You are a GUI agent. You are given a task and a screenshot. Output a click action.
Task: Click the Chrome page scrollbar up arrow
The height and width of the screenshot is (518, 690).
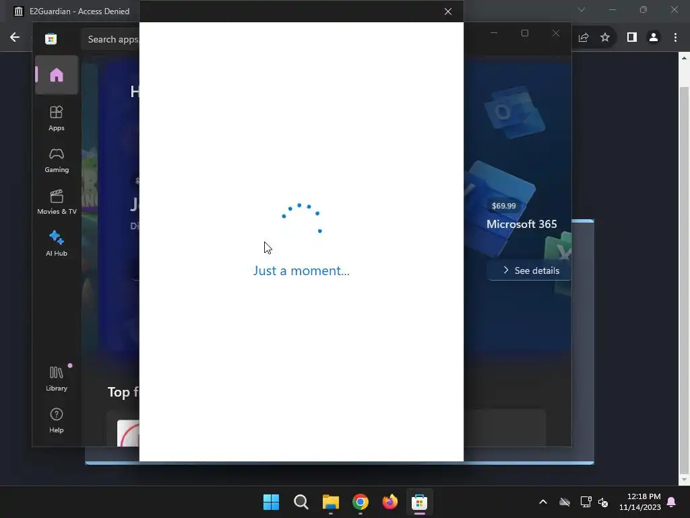click(684, 58)
